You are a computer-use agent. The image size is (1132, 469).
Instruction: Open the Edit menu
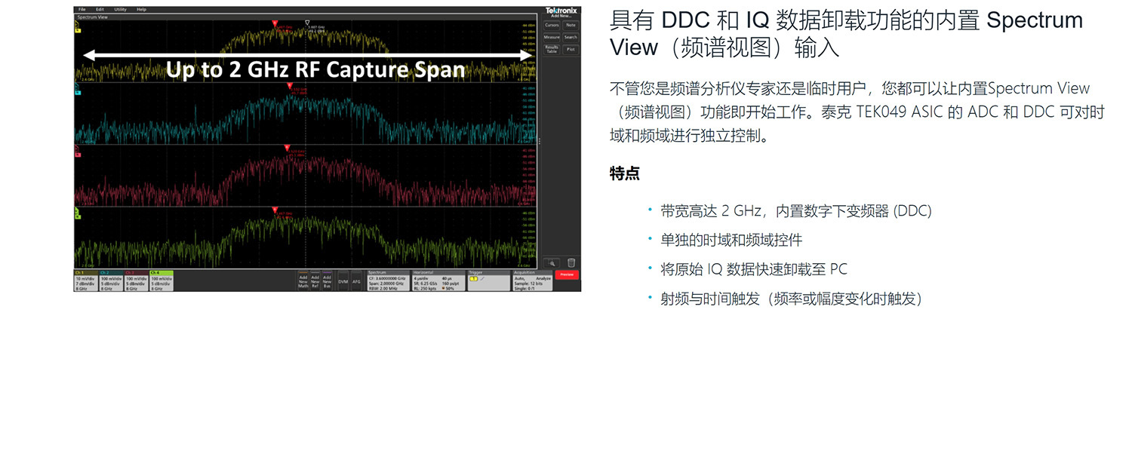click(x=100, y=9)
